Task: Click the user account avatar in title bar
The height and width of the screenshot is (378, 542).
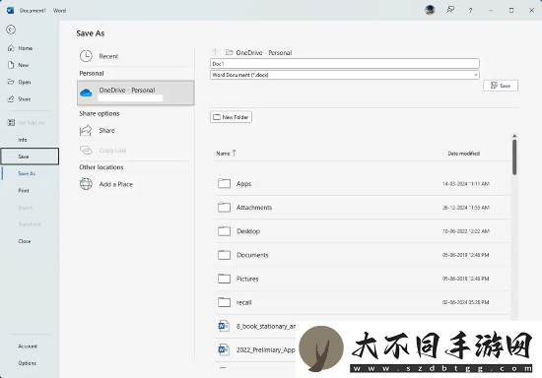Action: click(x=430, y=10)
